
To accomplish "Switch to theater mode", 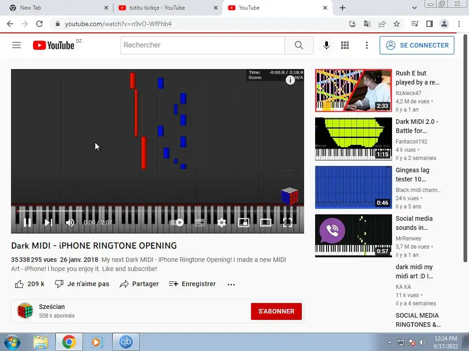I will click(x=266, y=223).
